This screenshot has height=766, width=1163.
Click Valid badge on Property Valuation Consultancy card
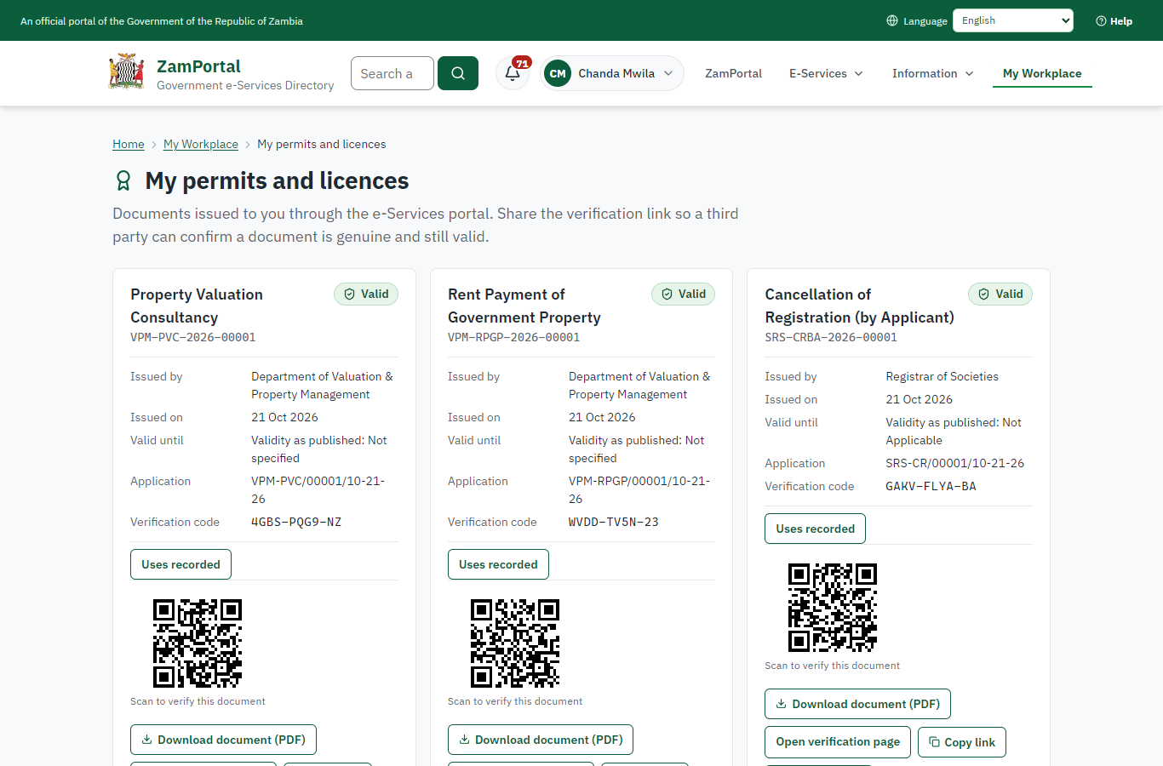click(366, 294)
